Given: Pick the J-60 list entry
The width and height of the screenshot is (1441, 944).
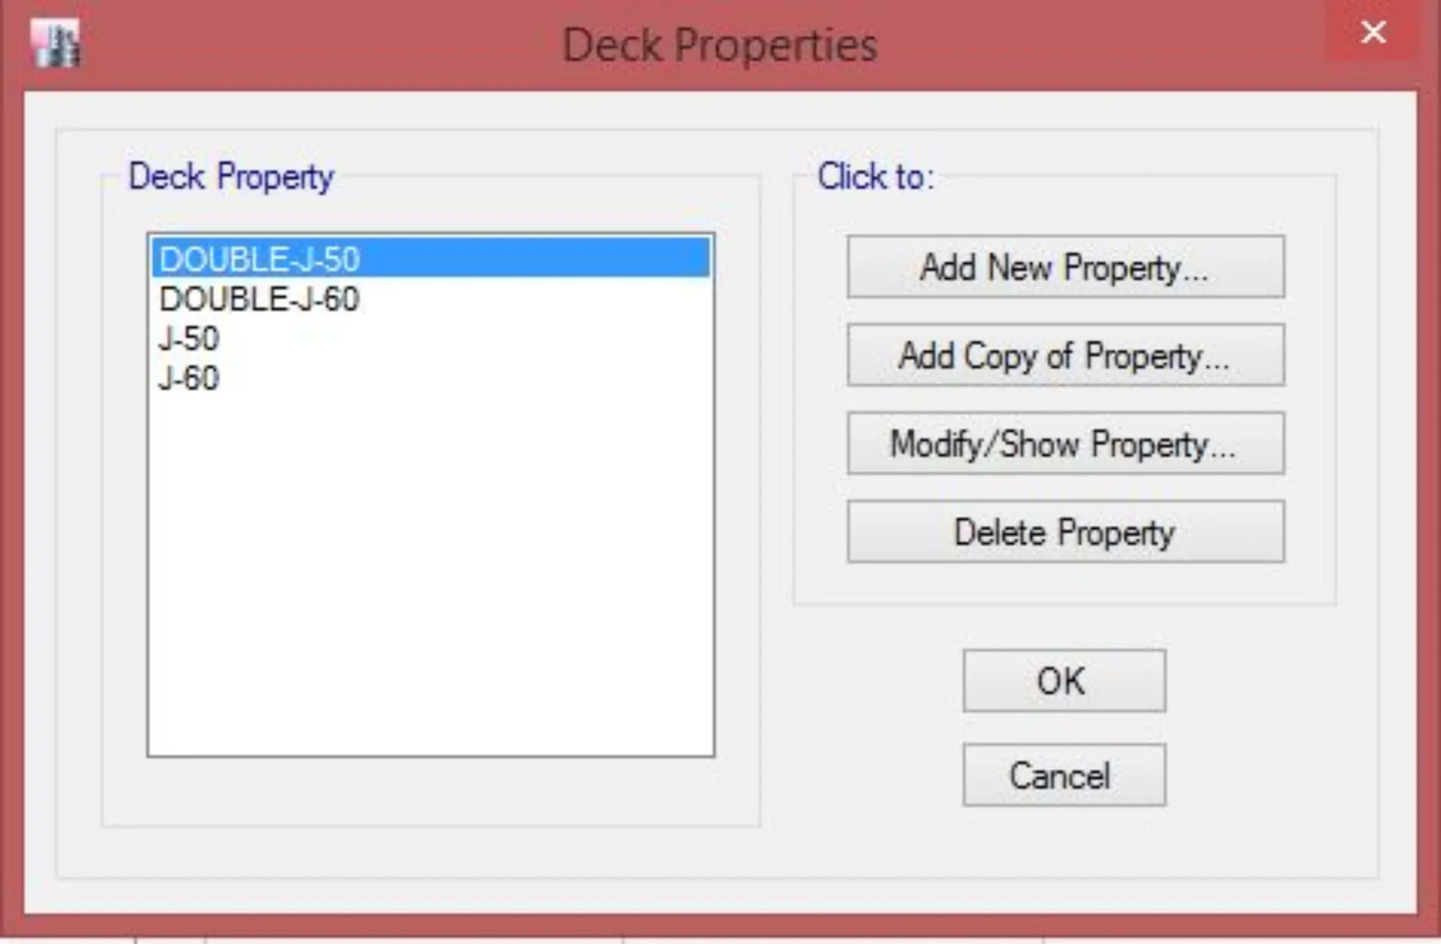Looking at the screenshot, I should 189,379.
